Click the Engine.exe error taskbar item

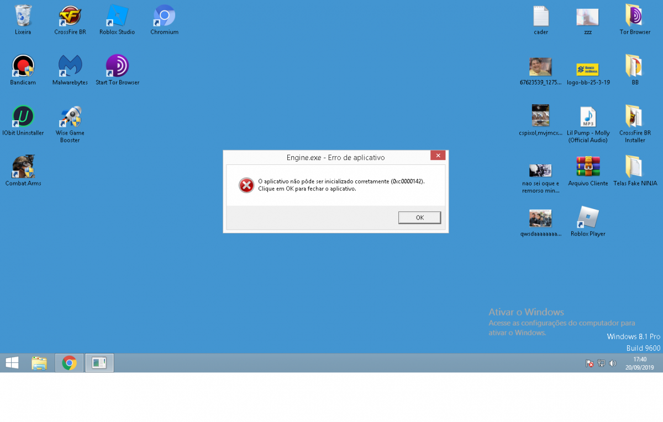click(99, 362)
